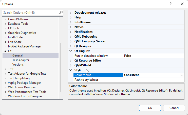The width and height of the screenshot is (188, 115).
Task: Click the OK button
Action: pyautogui.click(x=150, y=108)
